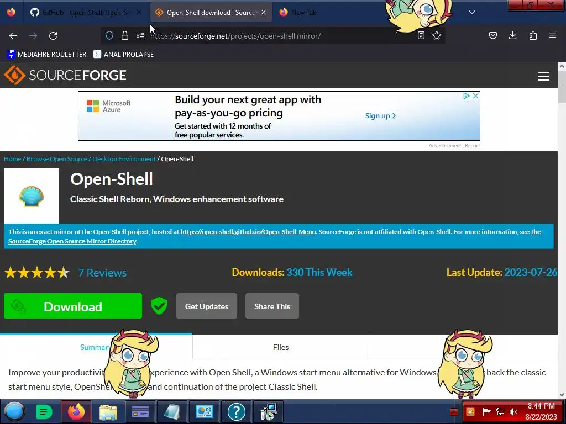
Task: Open the extensions puzzle icon
Action: pyautogui.click(x=533, y=35)
